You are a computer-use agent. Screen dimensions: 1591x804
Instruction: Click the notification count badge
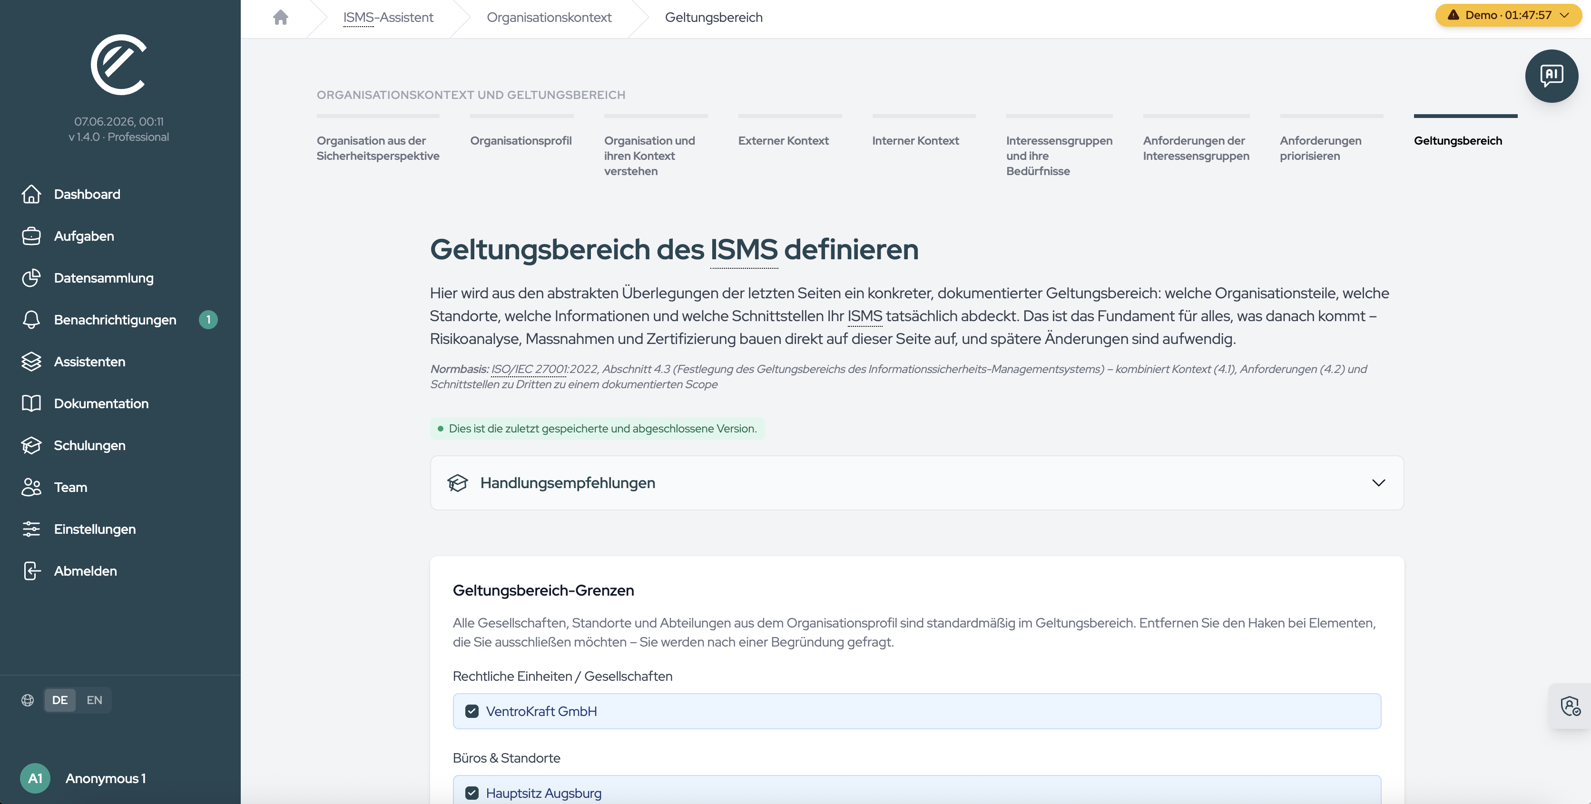pos(208,320)
